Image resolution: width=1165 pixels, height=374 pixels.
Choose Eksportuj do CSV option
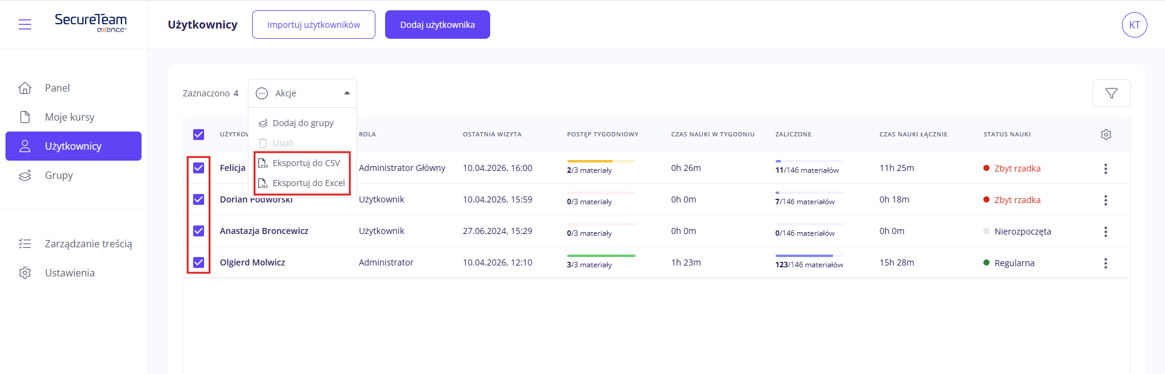click(x=306, y=163)
